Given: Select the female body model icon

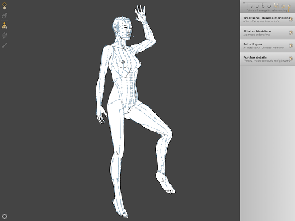Looking at the screenshot, I should tap(5, 6).
